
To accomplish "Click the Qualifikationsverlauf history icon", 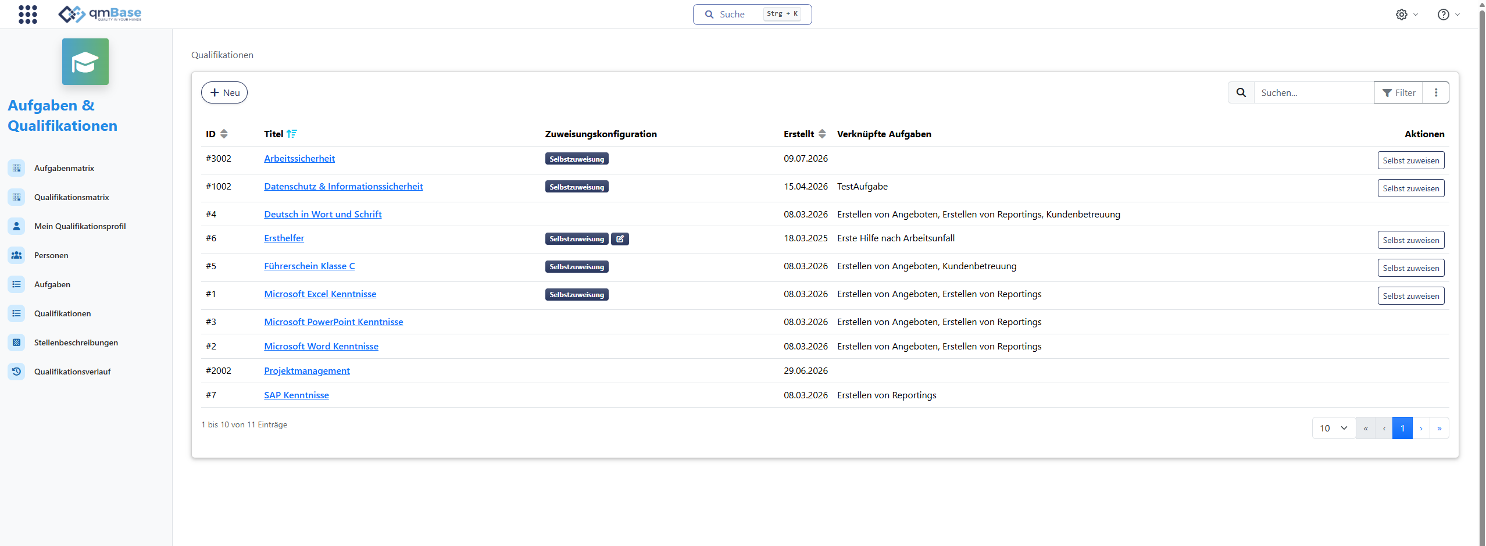I will [16, 372].
